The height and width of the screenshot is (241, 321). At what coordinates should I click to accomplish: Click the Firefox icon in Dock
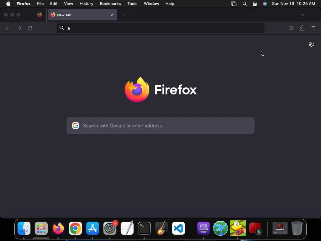(x=58, y=228)
